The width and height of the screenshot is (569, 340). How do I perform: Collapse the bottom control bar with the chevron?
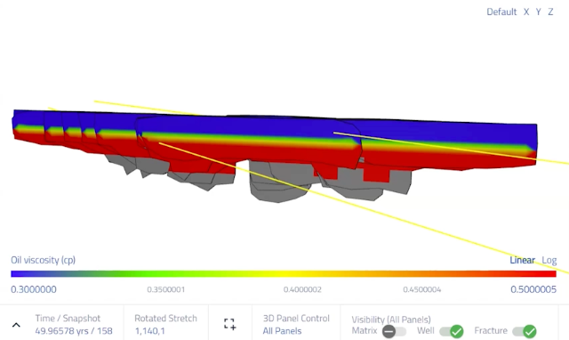[16, 325]
